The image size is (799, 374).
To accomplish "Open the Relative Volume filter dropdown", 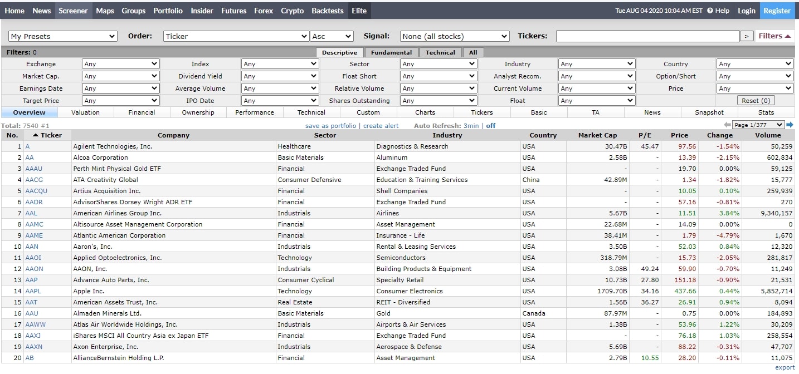I will [439, 88].
